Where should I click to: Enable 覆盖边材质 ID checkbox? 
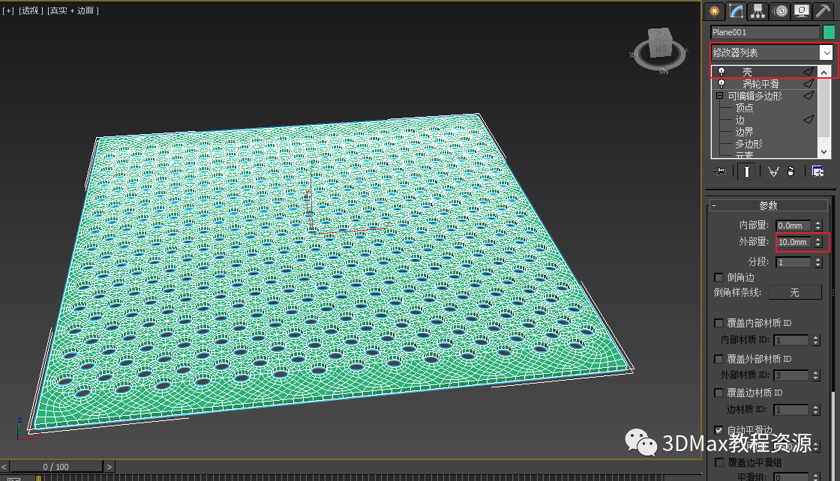719,393
